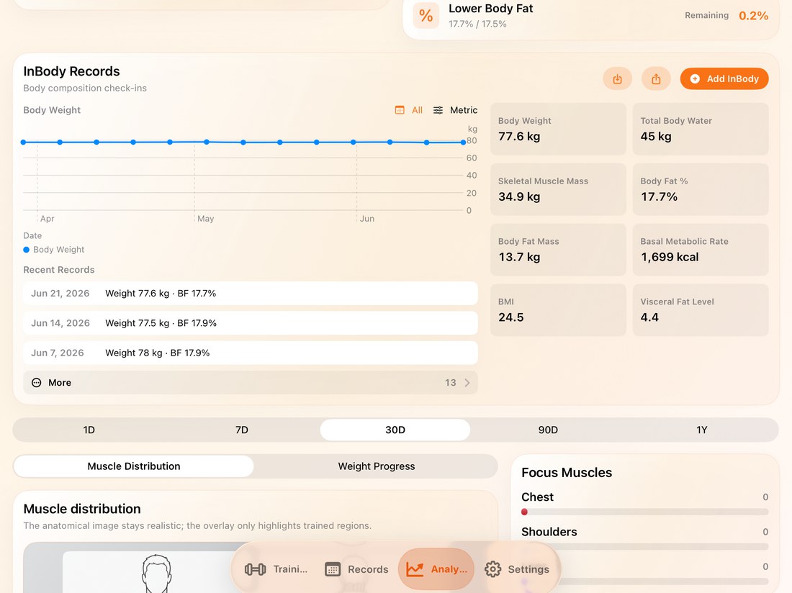This screenshot has height=593, width=792.
Task: Open the Jun 7, 2026 record
Action: coord(251,353)
